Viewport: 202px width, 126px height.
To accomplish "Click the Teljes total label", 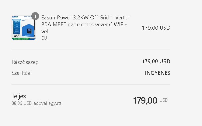I will click(19, 96).
